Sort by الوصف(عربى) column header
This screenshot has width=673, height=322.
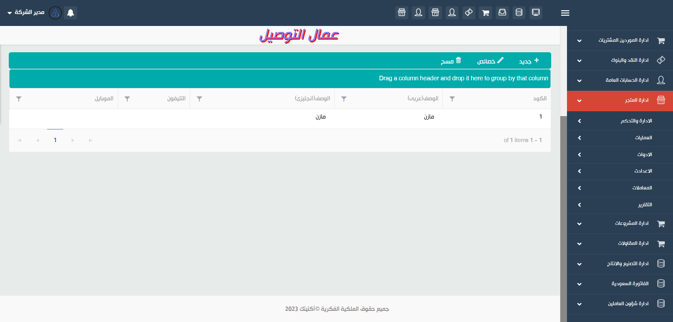click(x=423, y=99)
